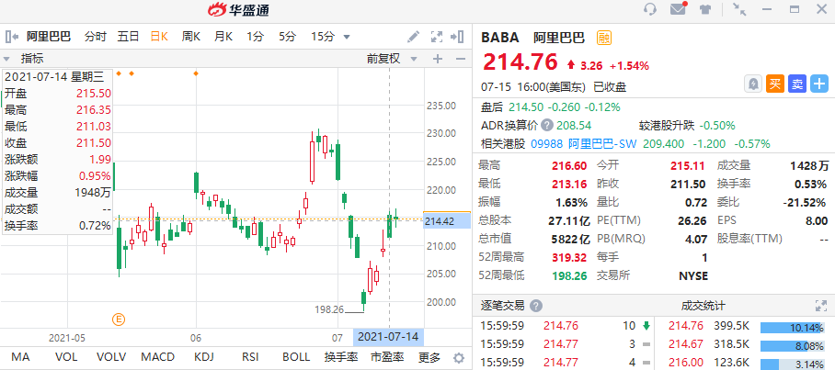Open indicator settings gear
The image size is (835, 370).
459,357
